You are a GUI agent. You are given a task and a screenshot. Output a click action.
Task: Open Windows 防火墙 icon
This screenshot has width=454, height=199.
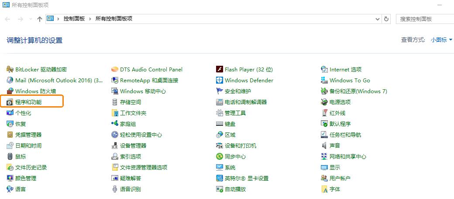[x=10, y=91]
